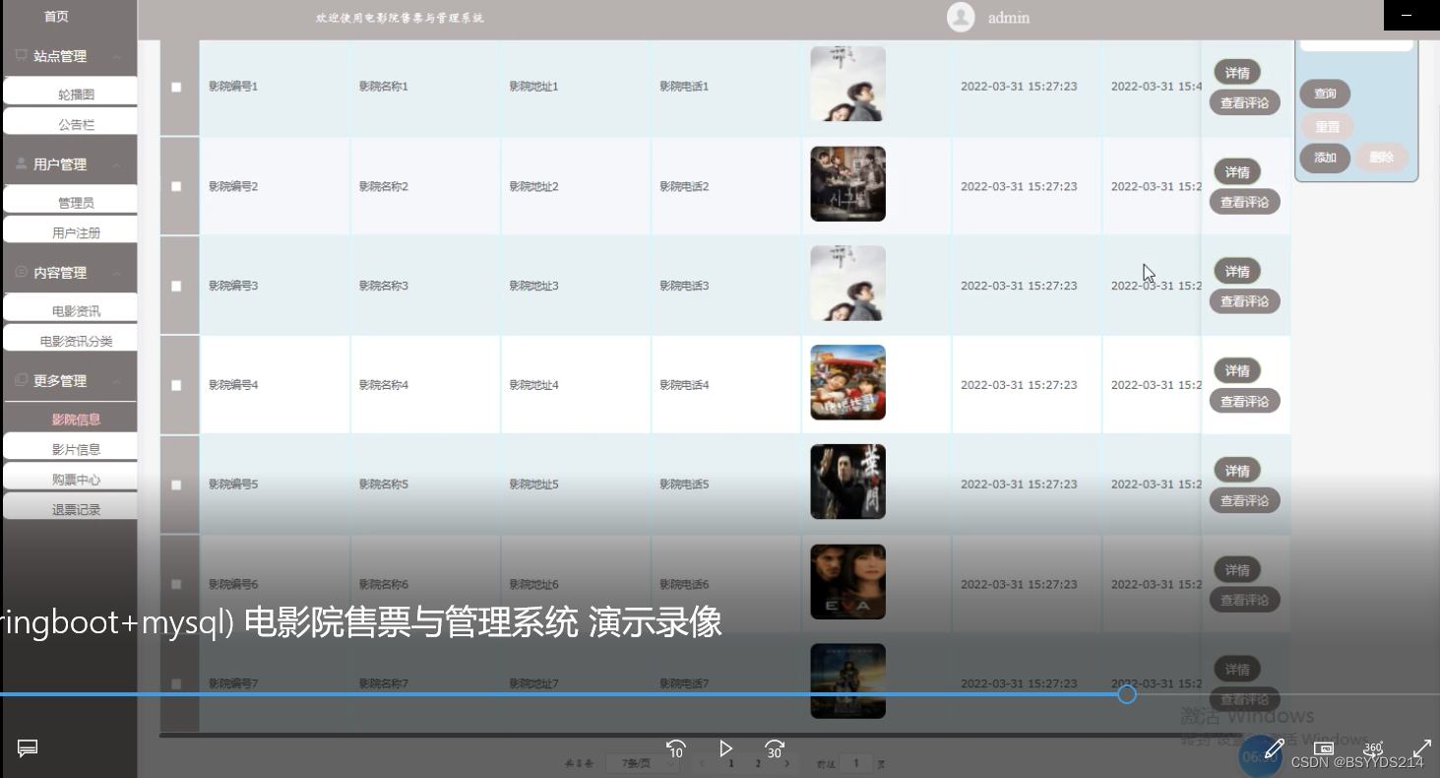Image resolution: width=1440 pixels, height=778 pixels.
Task: Click the 添加 add button
Action: coord(1325,158)
